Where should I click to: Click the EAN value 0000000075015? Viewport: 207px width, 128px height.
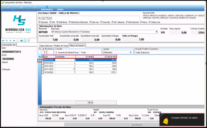[12, 52]
